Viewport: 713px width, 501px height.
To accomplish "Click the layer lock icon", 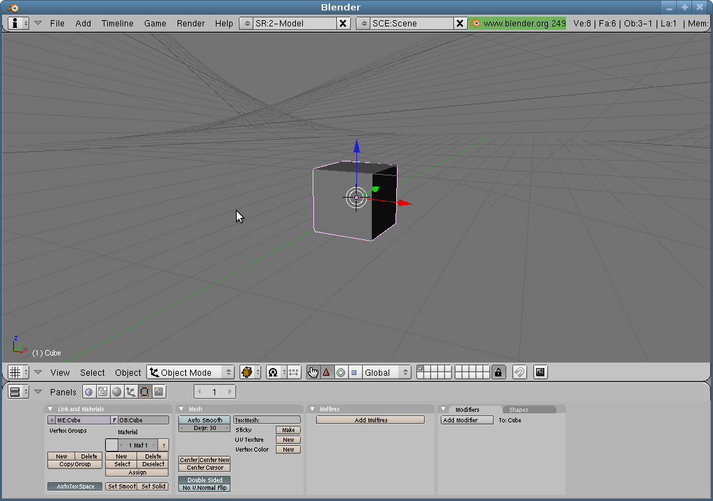I will [498, 372].
